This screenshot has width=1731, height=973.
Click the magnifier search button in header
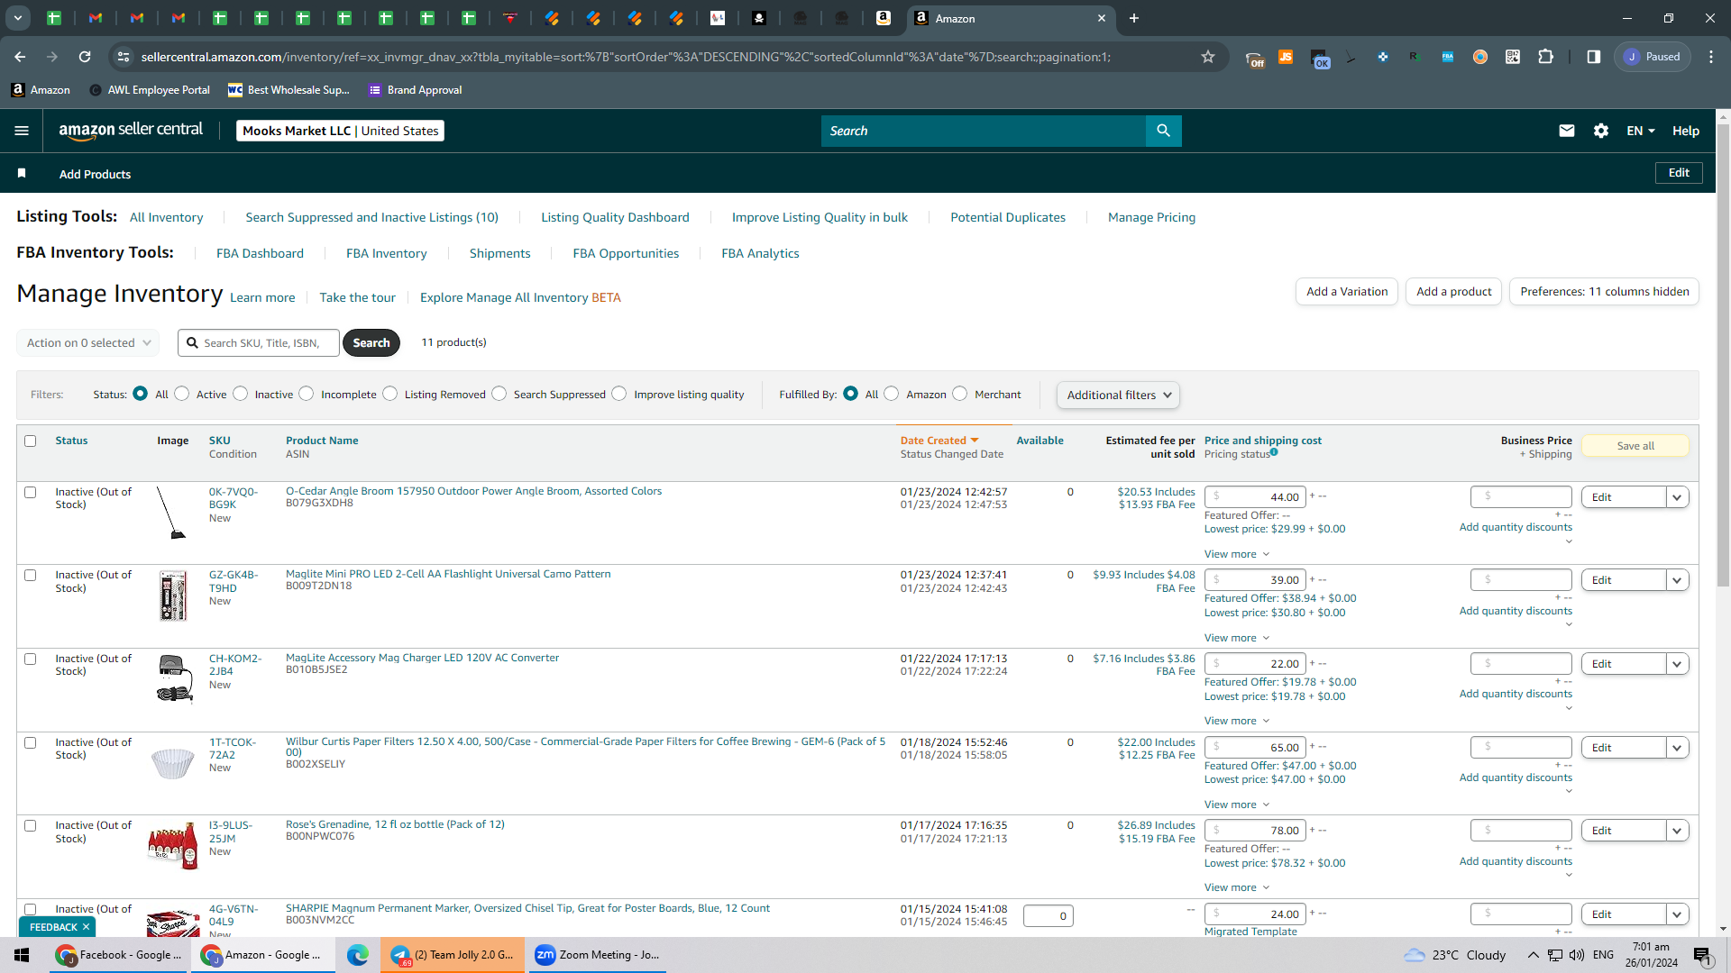1163,131
